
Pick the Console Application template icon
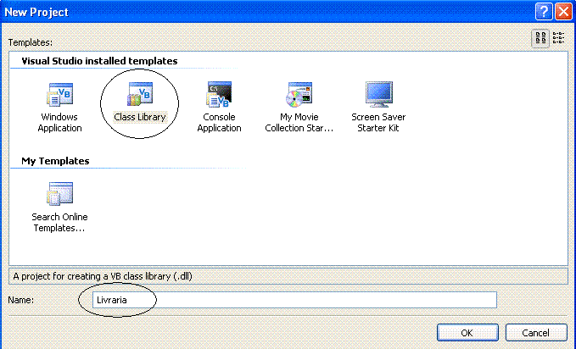[x=219, y=94]
